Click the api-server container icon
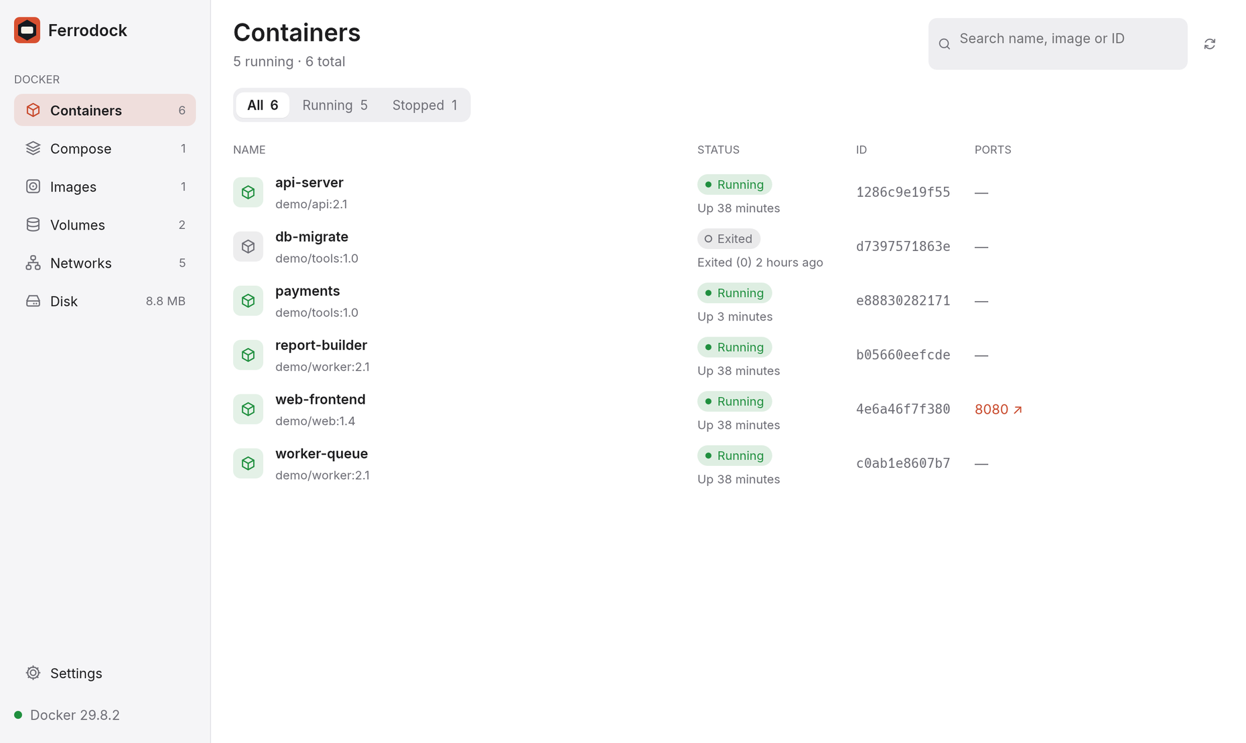1246x743 pixels. (248, 193)
